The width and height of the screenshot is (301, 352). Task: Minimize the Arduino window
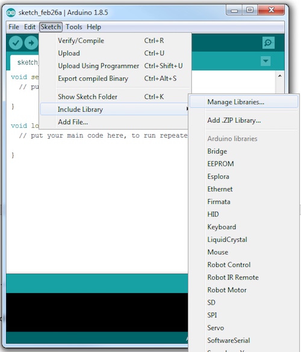(x=234, y=11)
